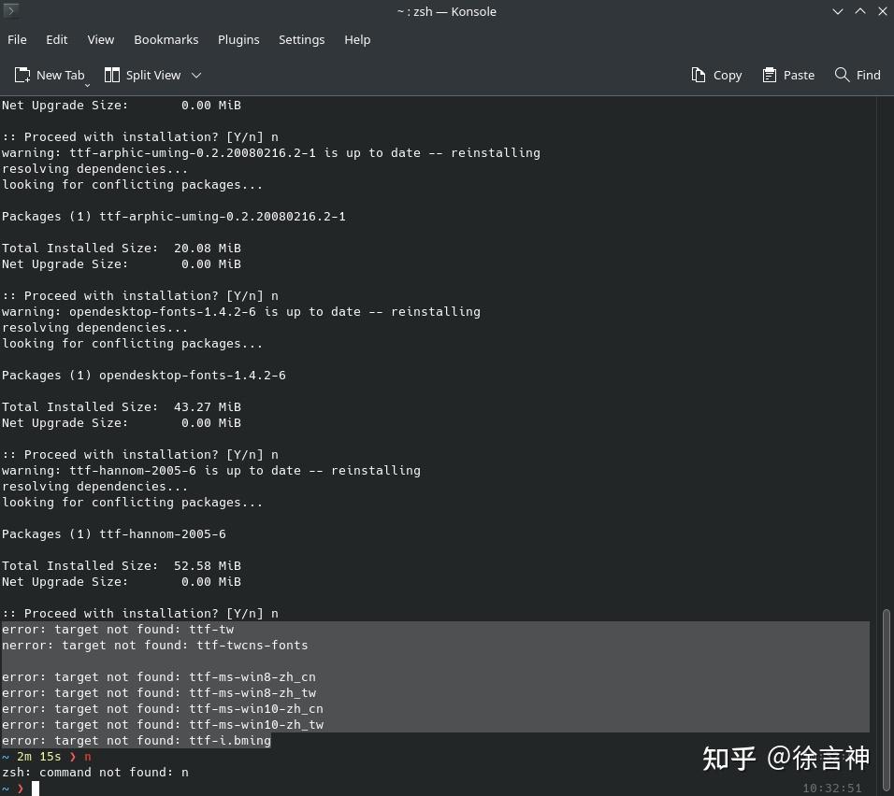Open the Settings menu
This screenshot has height=796, width=894.
(x=301, y=39)
